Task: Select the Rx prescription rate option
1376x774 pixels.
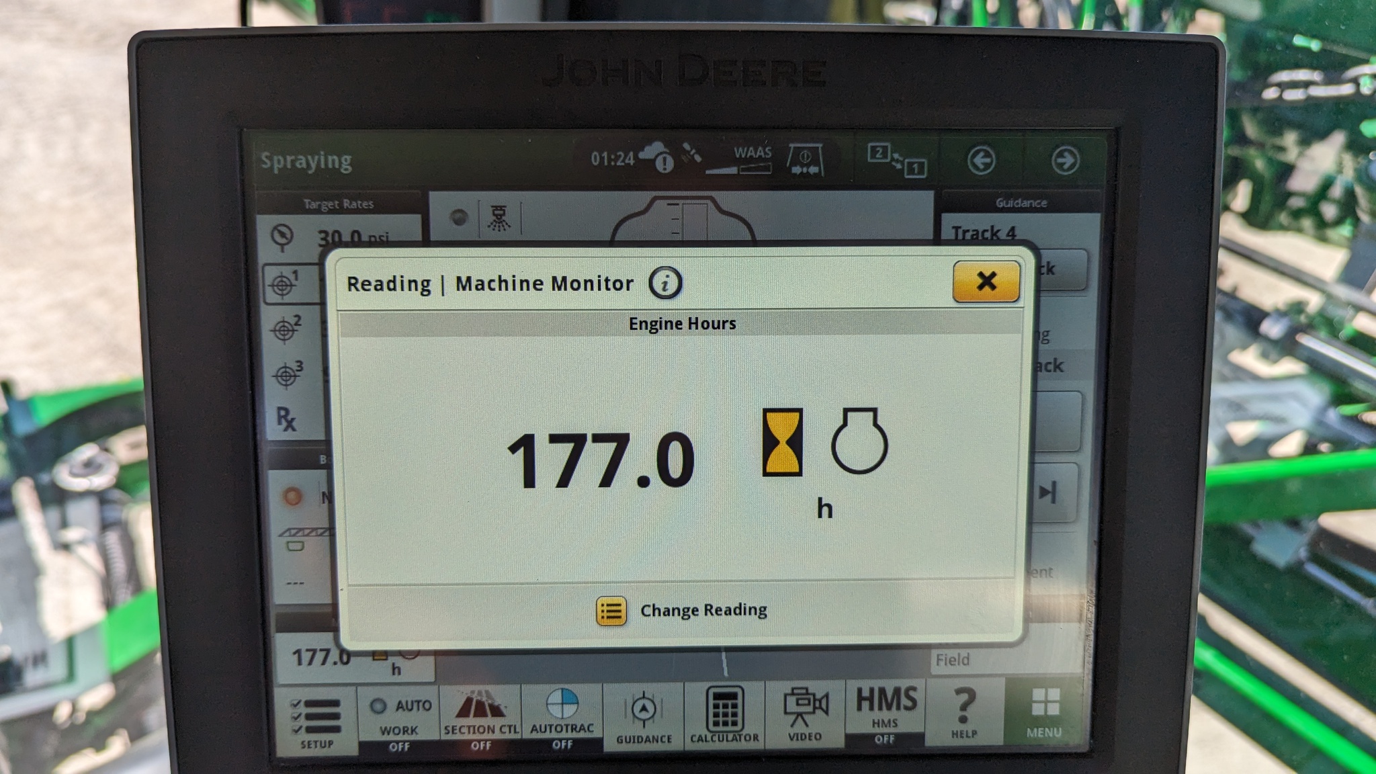Action: click(286, 418)
